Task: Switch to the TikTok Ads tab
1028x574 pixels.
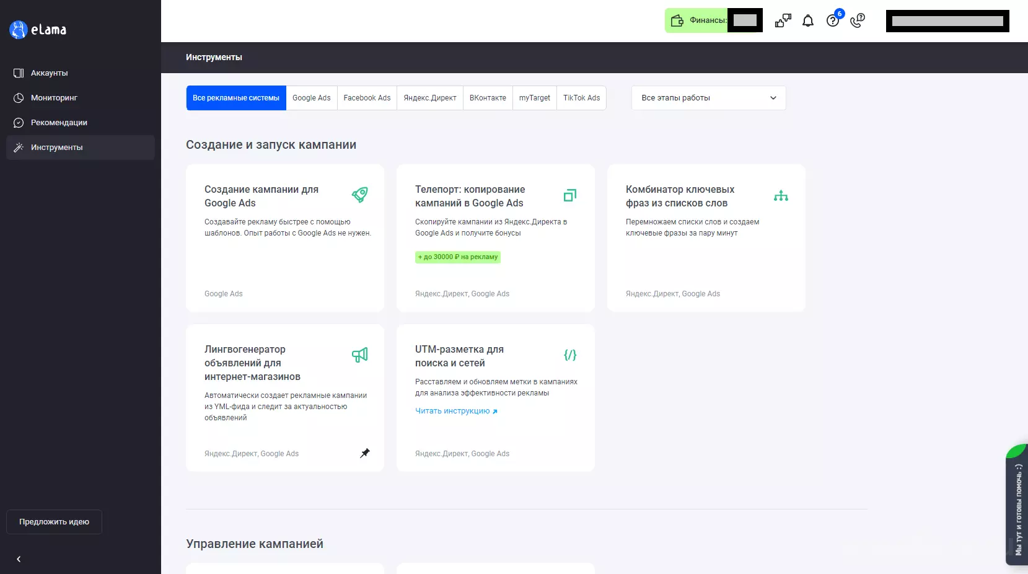Action: pos(582,98)
